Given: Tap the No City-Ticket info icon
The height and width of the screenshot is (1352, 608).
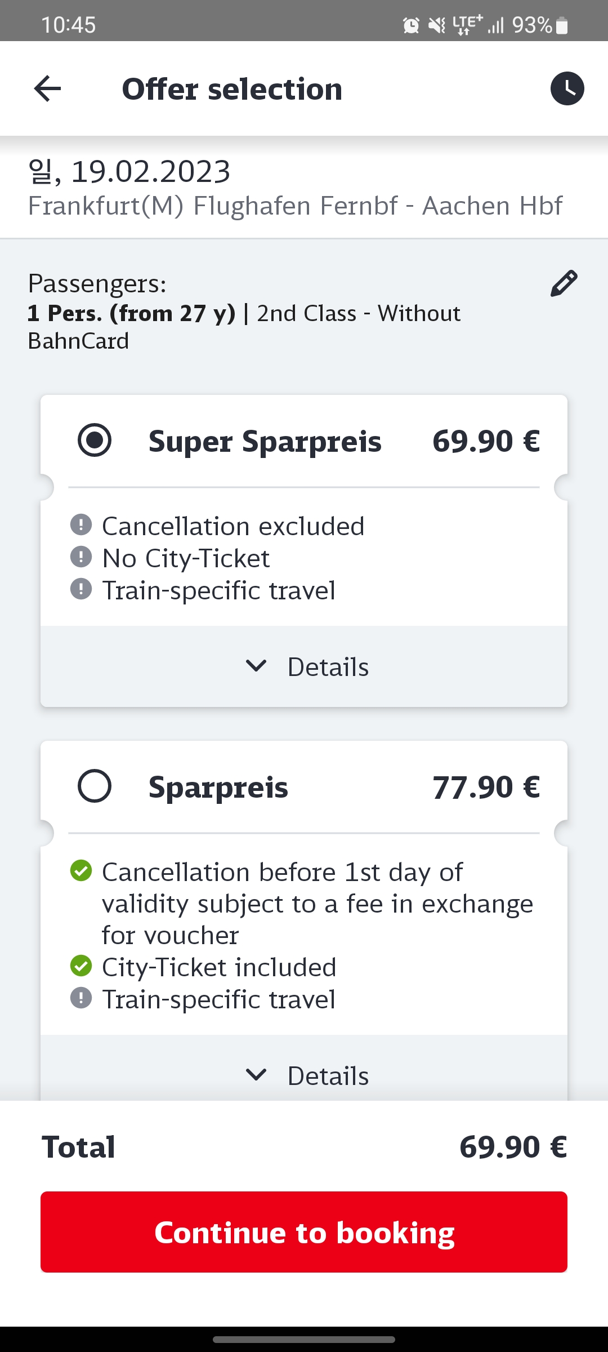Looking at the screenshot, I should [81, 557].
